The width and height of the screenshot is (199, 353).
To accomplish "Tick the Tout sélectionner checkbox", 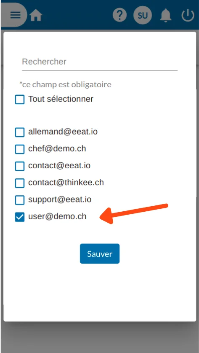I will 20,99.
